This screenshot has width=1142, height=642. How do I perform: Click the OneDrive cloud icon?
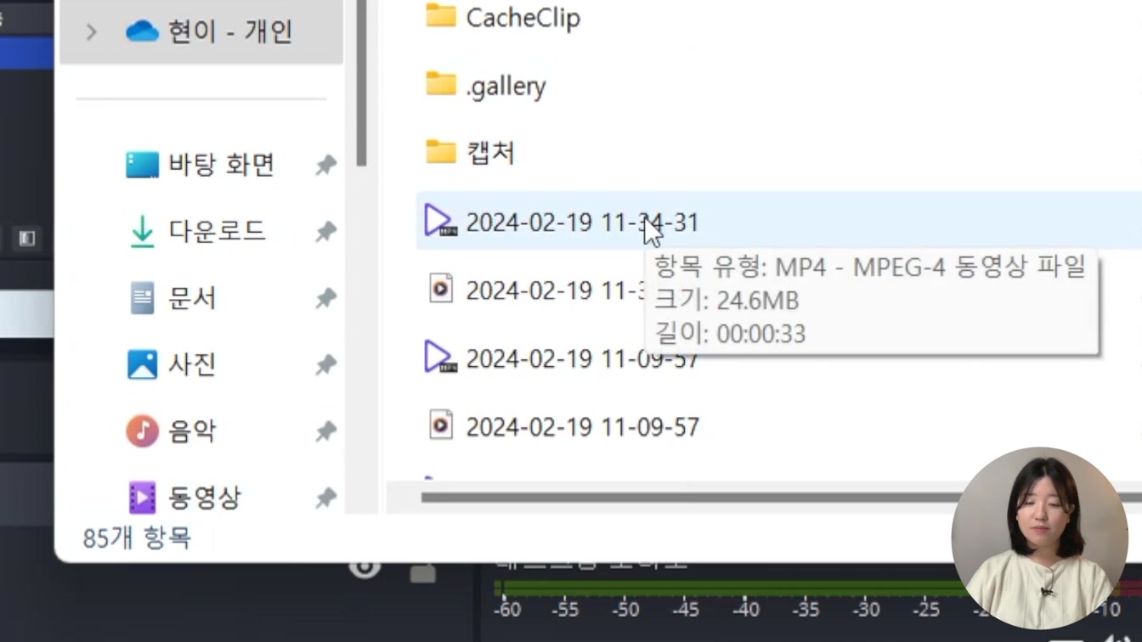tap(142, 32)
